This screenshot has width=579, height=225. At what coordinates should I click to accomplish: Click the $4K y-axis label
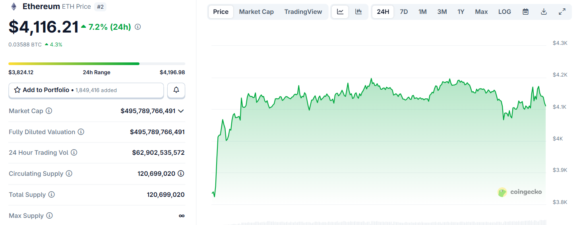pyautogui.click(x=558, y=138)
